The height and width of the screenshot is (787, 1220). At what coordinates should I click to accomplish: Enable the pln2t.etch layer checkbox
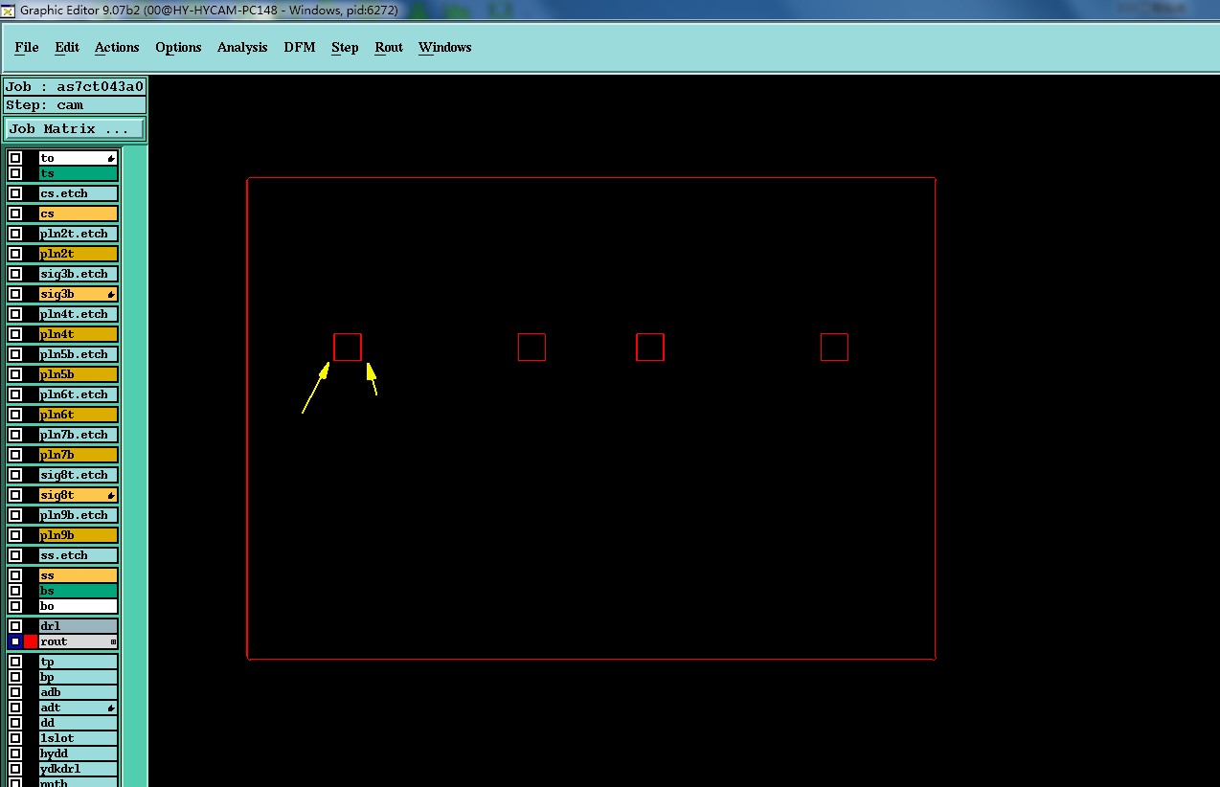point(15,234)
